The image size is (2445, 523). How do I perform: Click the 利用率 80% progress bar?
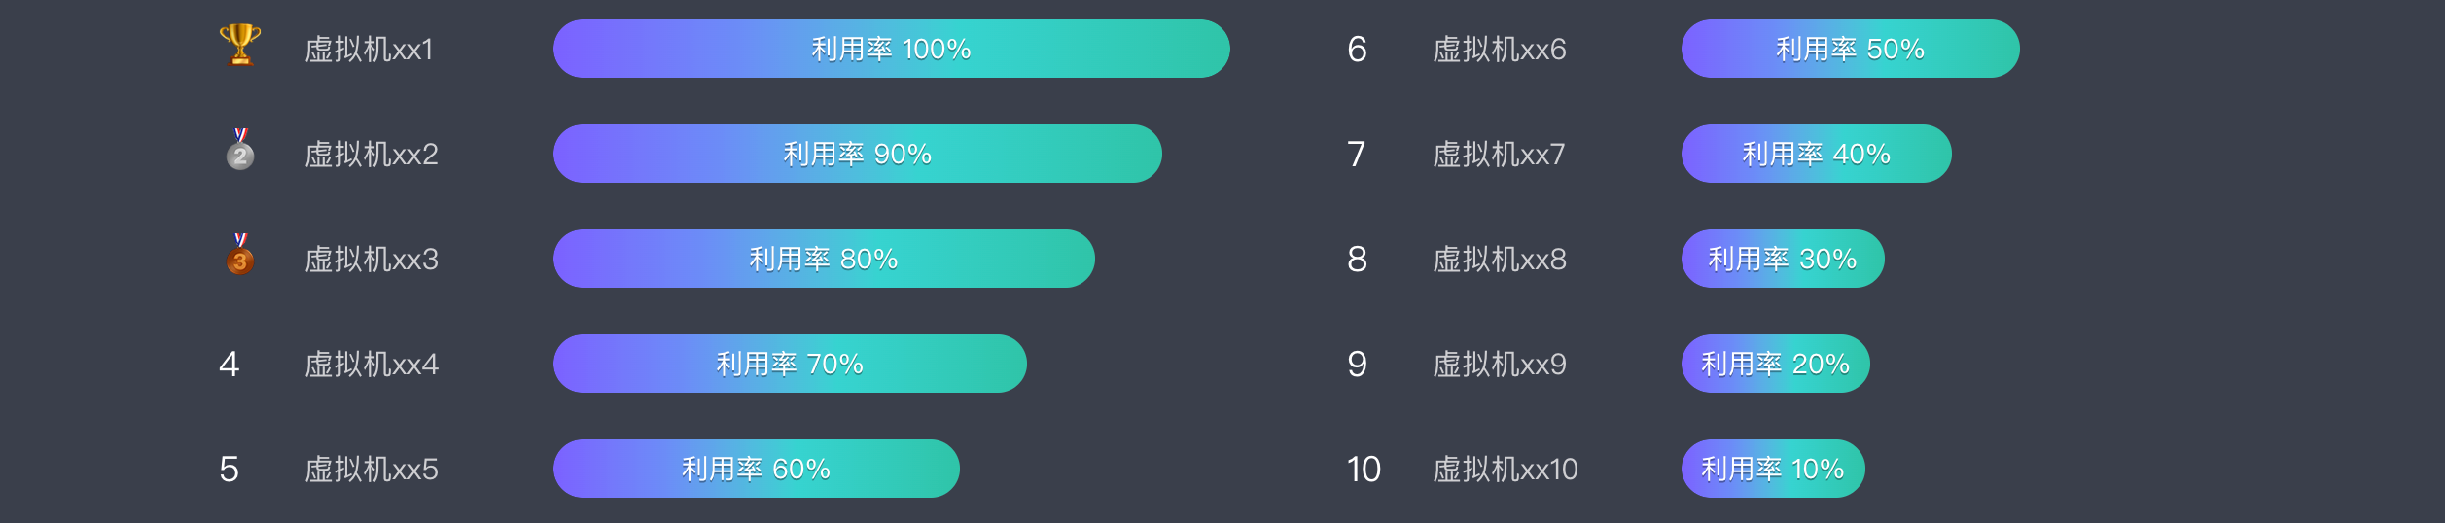(824, 259)
